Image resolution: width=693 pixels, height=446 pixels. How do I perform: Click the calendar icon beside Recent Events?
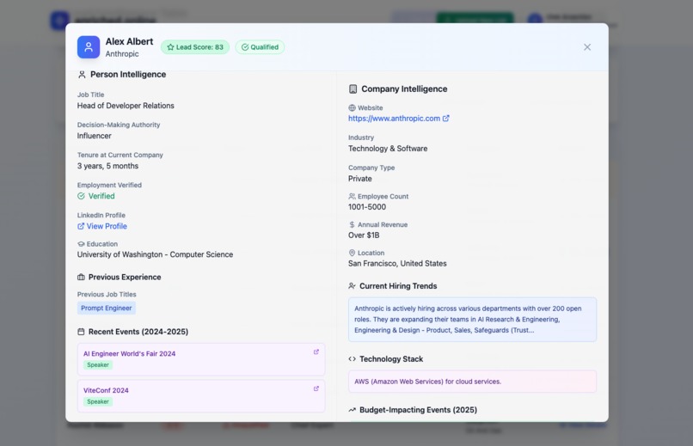point(81,332)
